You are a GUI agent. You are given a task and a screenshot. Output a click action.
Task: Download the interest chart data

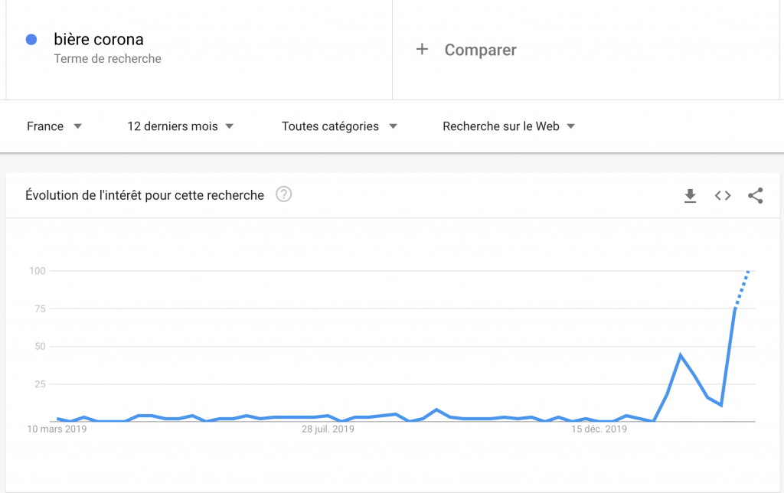coord(690,195)
